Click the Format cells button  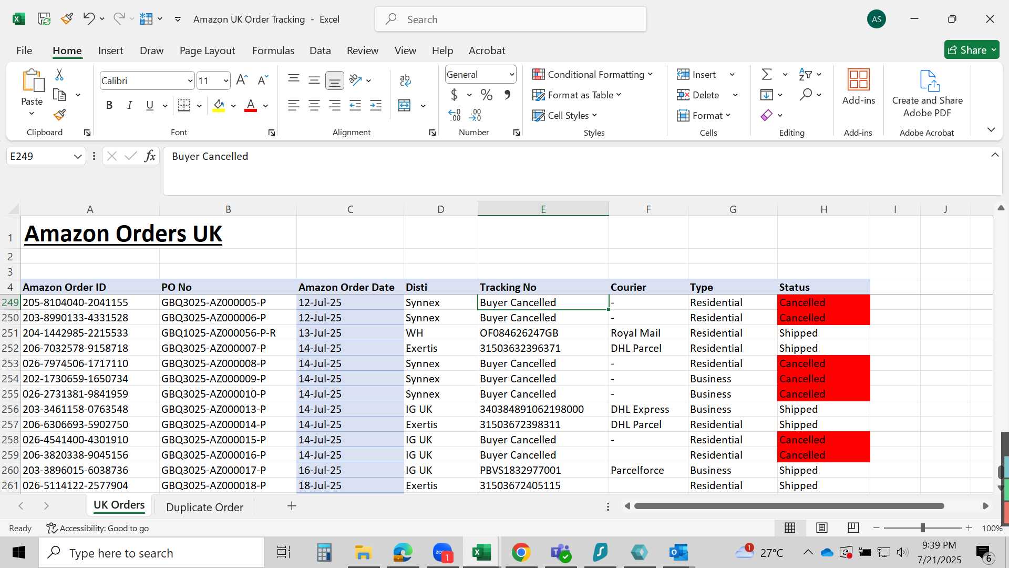click(704, 116)
